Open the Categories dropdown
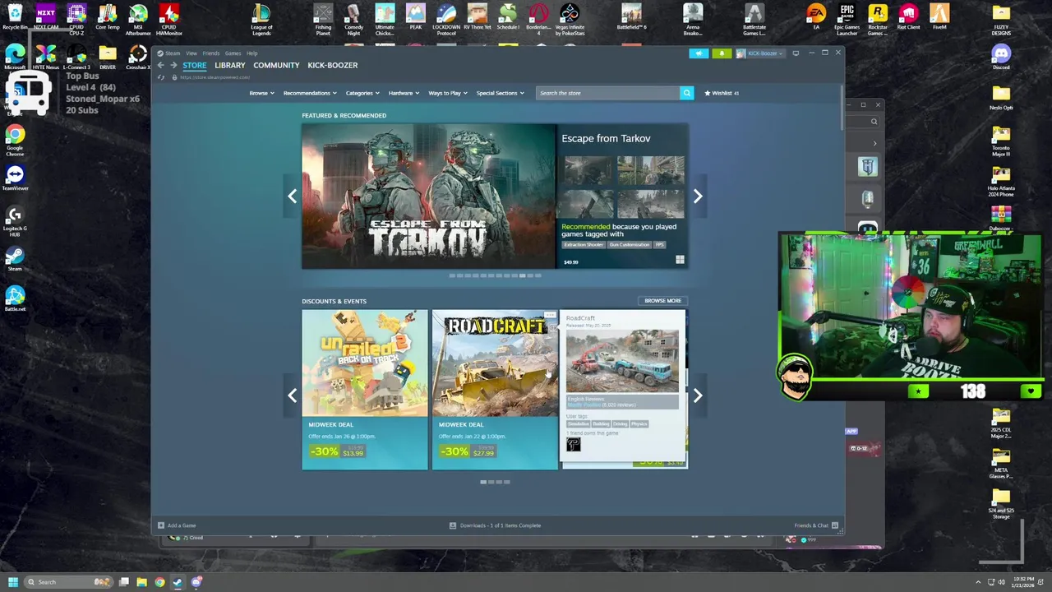The image size is (1052, 592). [x=362, y=93]
